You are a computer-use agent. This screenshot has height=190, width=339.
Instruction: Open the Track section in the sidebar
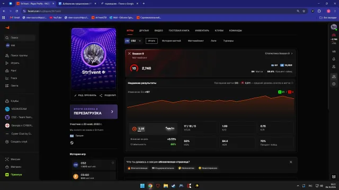11,78
